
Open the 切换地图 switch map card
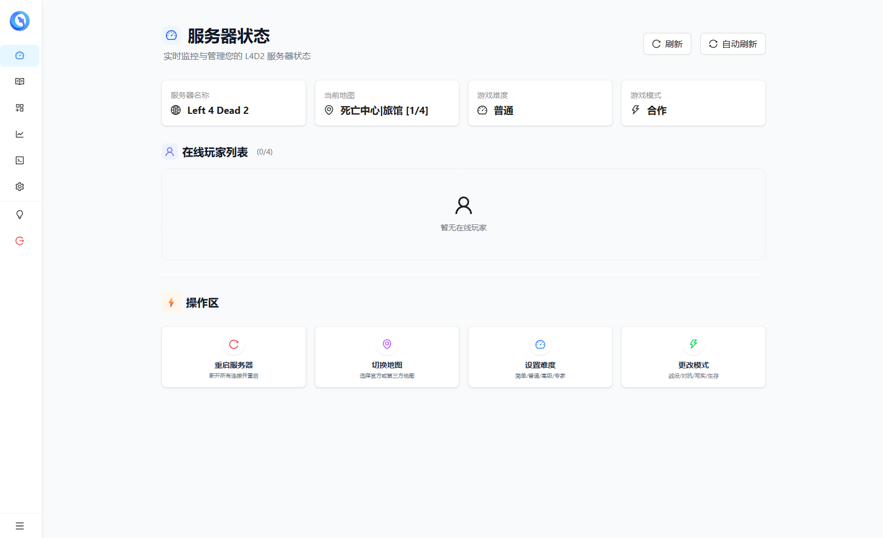387,357
